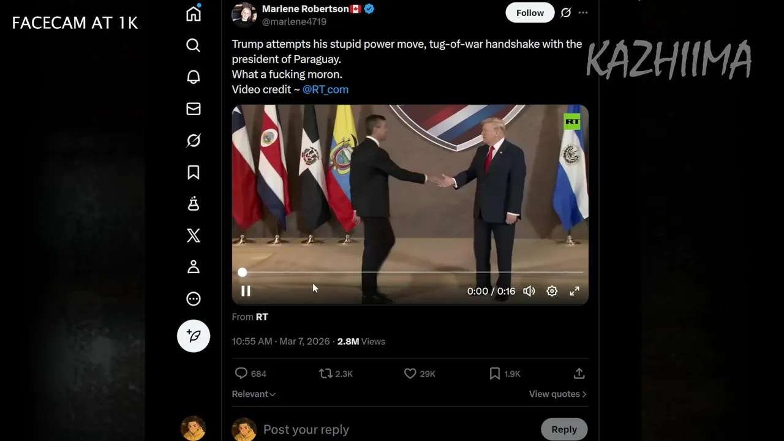Screen dimensions: 784x441
Task: Seek on the video progress bar
Action: pyautogui.click(x=410, y=273)
